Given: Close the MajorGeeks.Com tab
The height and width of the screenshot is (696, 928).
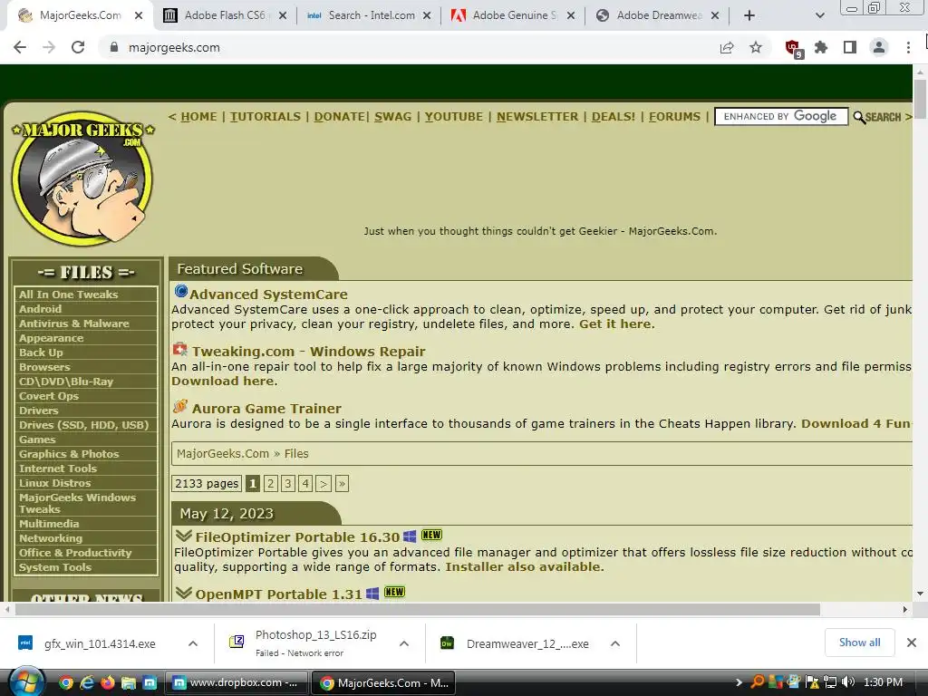Looking at the screenshot, I should [139, 15].
